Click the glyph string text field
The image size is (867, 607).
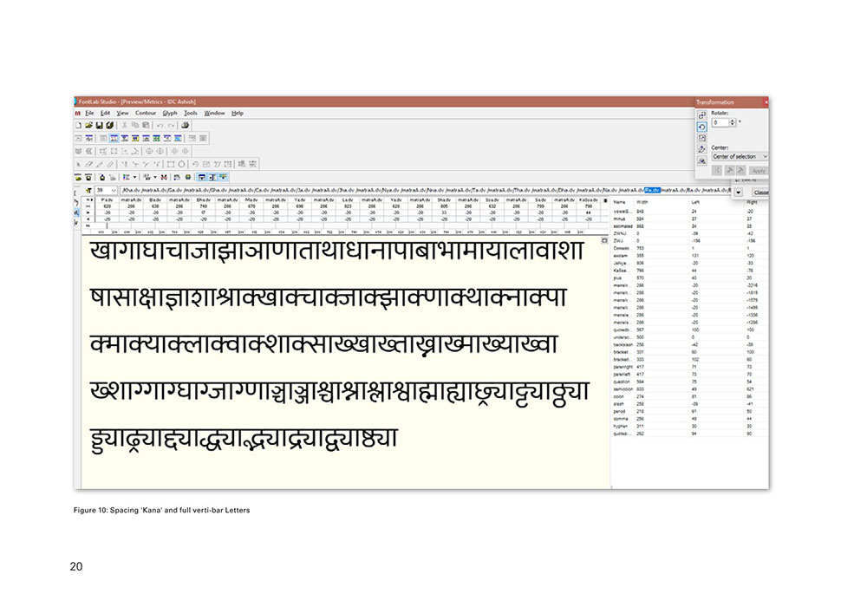pos(426,190)
